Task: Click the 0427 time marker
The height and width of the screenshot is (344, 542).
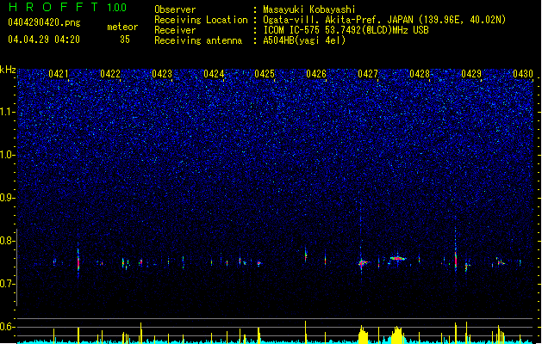Action: point(368,74)
